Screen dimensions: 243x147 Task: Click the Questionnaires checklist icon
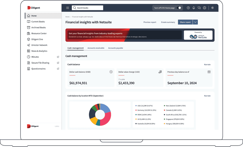click(x=28, y=69)
